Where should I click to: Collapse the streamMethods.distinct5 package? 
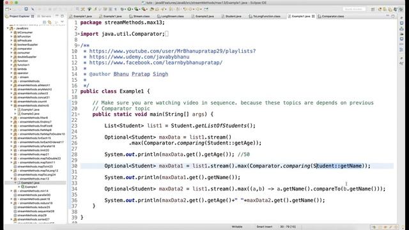point(12,105)
